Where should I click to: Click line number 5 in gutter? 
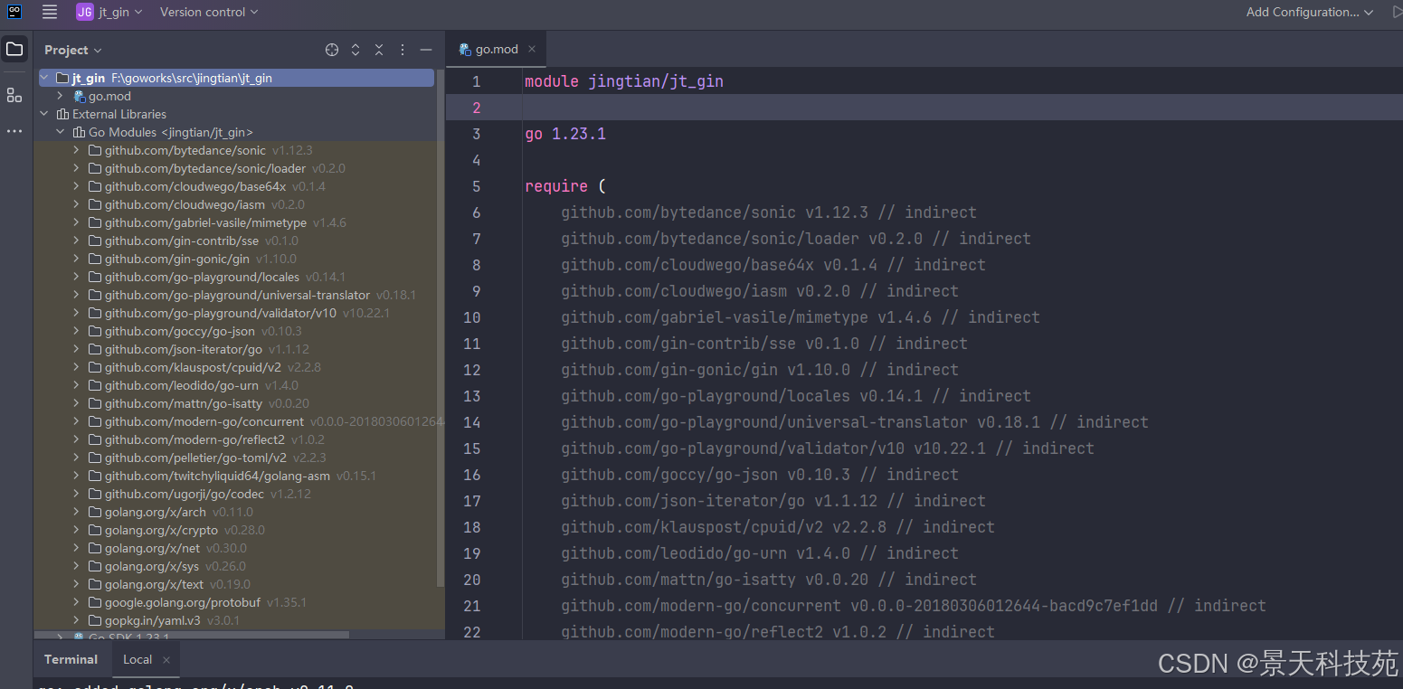(476, 186)
